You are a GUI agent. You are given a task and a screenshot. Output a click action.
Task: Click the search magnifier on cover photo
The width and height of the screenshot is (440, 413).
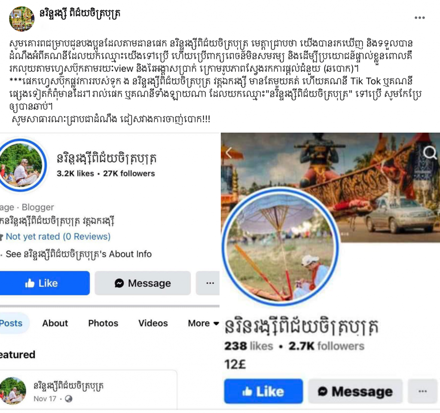click(x=430, y=153)
